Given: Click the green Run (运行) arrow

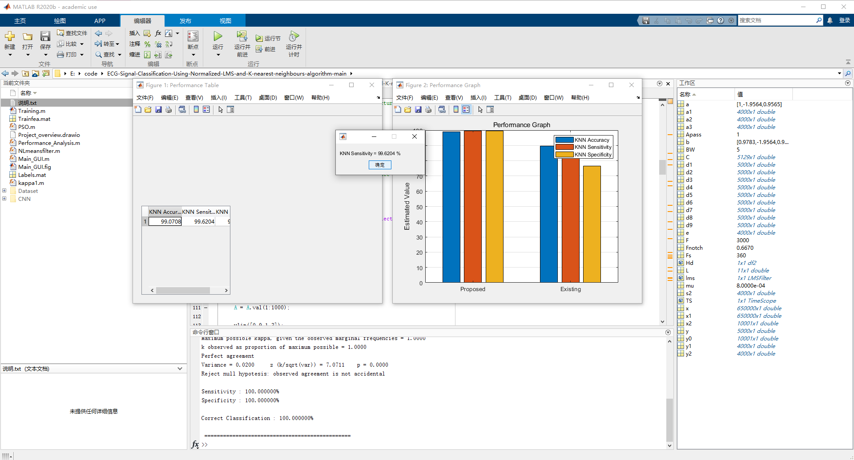Looking at the screenshot, I should (218, 36).
